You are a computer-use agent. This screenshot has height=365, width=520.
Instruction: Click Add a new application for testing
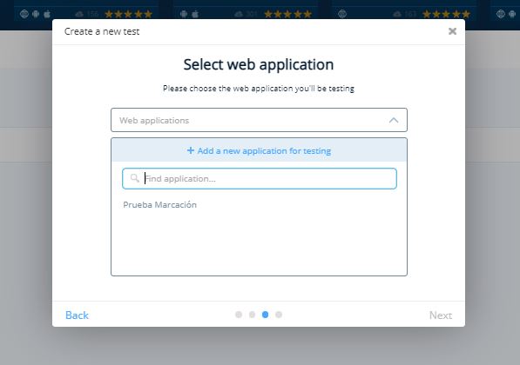(259, 151)
